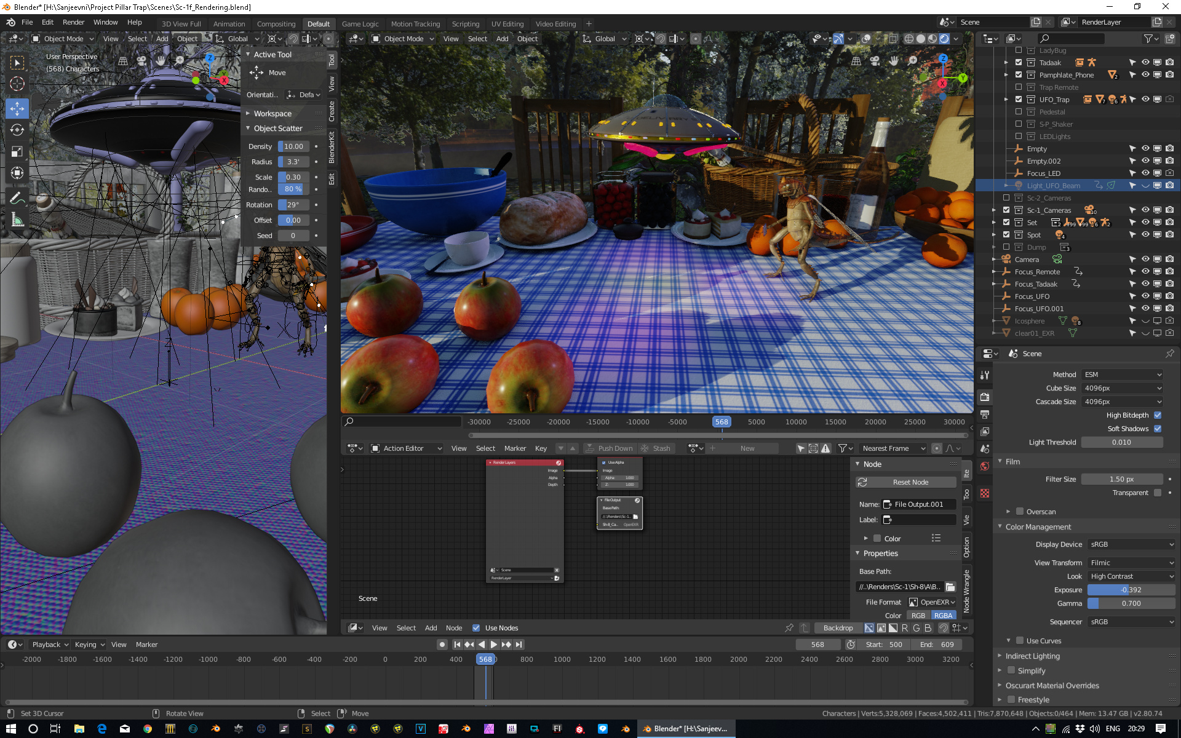The width and height of the screenshot is (1181, 738).
Task: Open Windows Start menu
Action: (x=10, y=729)
